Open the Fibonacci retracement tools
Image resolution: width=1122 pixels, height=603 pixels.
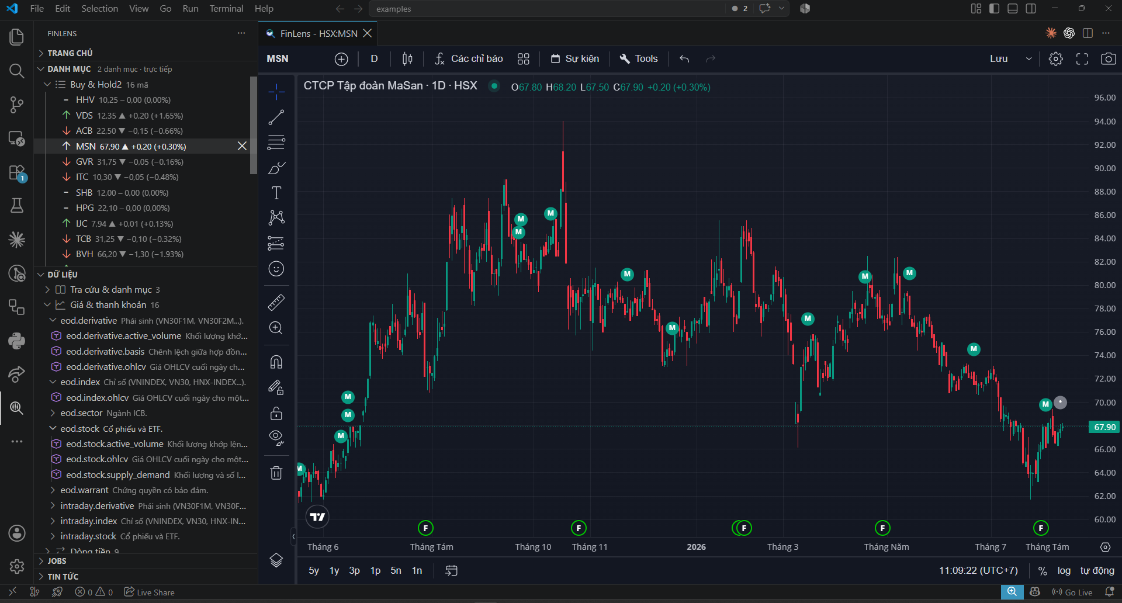tap(276, 142)
